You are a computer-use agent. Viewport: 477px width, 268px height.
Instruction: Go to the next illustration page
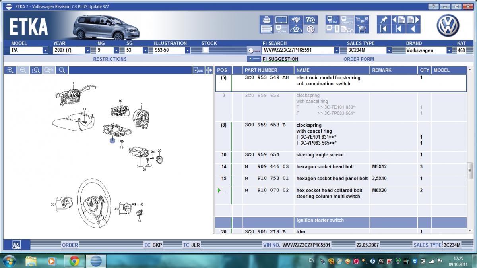(413, 20)
